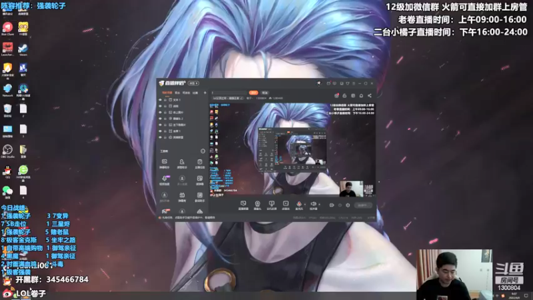Expand speaker options arrow

pyautogui.click(x=319, y=205)
